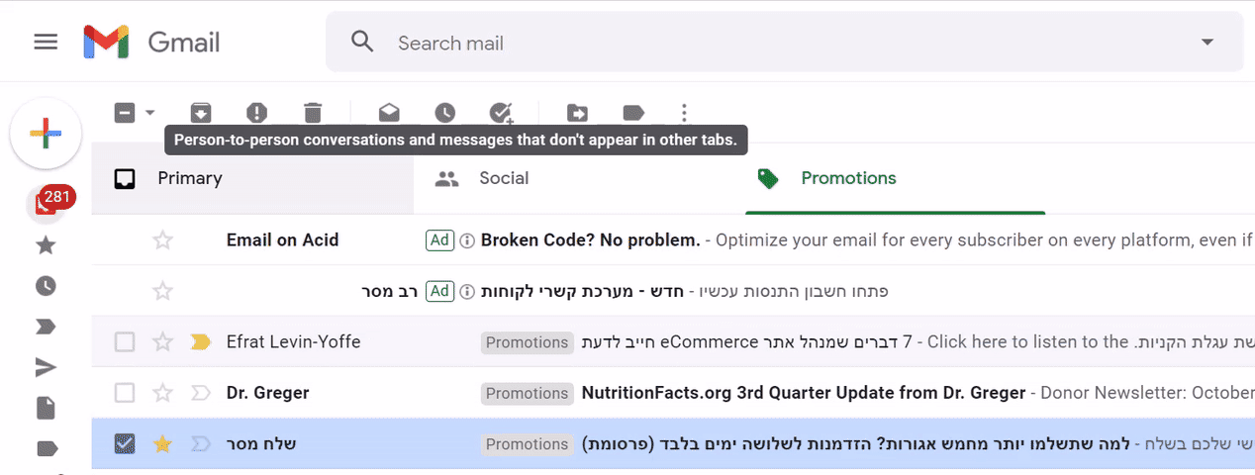Screen dimensions: 1255x475
Task: Open the More options three-dot menu
Action: pos(684,112)
